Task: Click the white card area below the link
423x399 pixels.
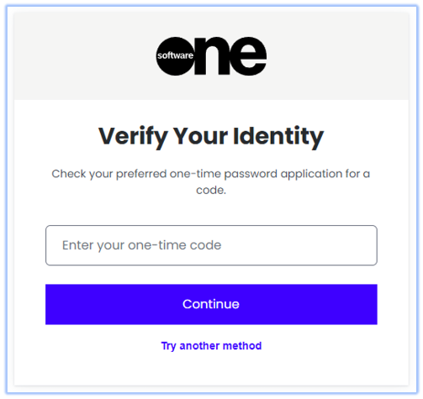Action: (211, 370)
